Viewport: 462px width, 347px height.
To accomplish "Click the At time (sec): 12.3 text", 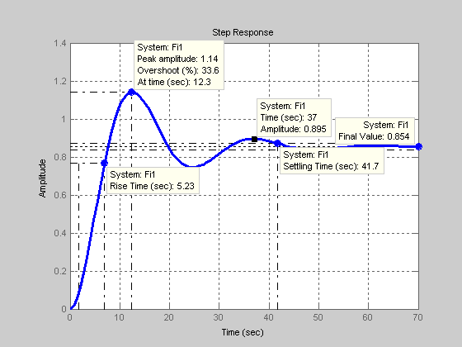I will pos(174,82).
